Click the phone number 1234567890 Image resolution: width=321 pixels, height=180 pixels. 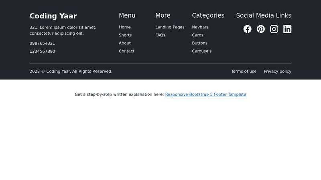42,52
